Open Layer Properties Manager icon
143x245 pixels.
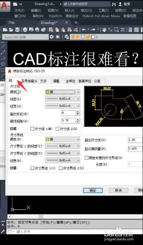67,37
